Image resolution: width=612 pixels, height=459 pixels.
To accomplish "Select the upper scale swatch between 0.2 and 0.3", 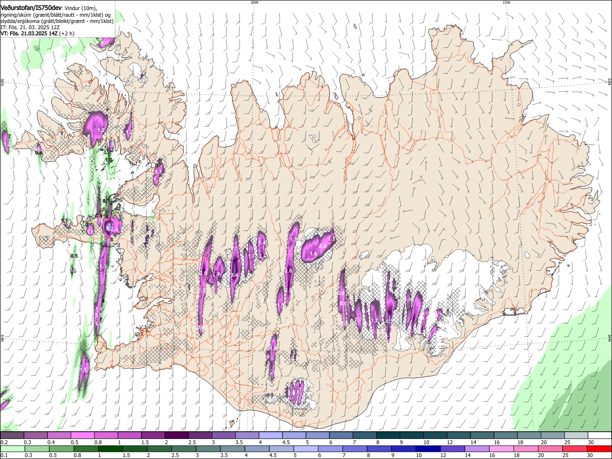I will (x=12, y=435).
